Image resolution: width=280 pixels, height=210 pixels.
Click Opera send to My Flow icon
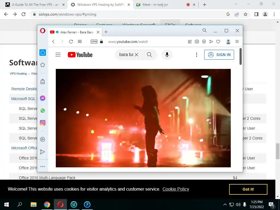click(211, 42)
